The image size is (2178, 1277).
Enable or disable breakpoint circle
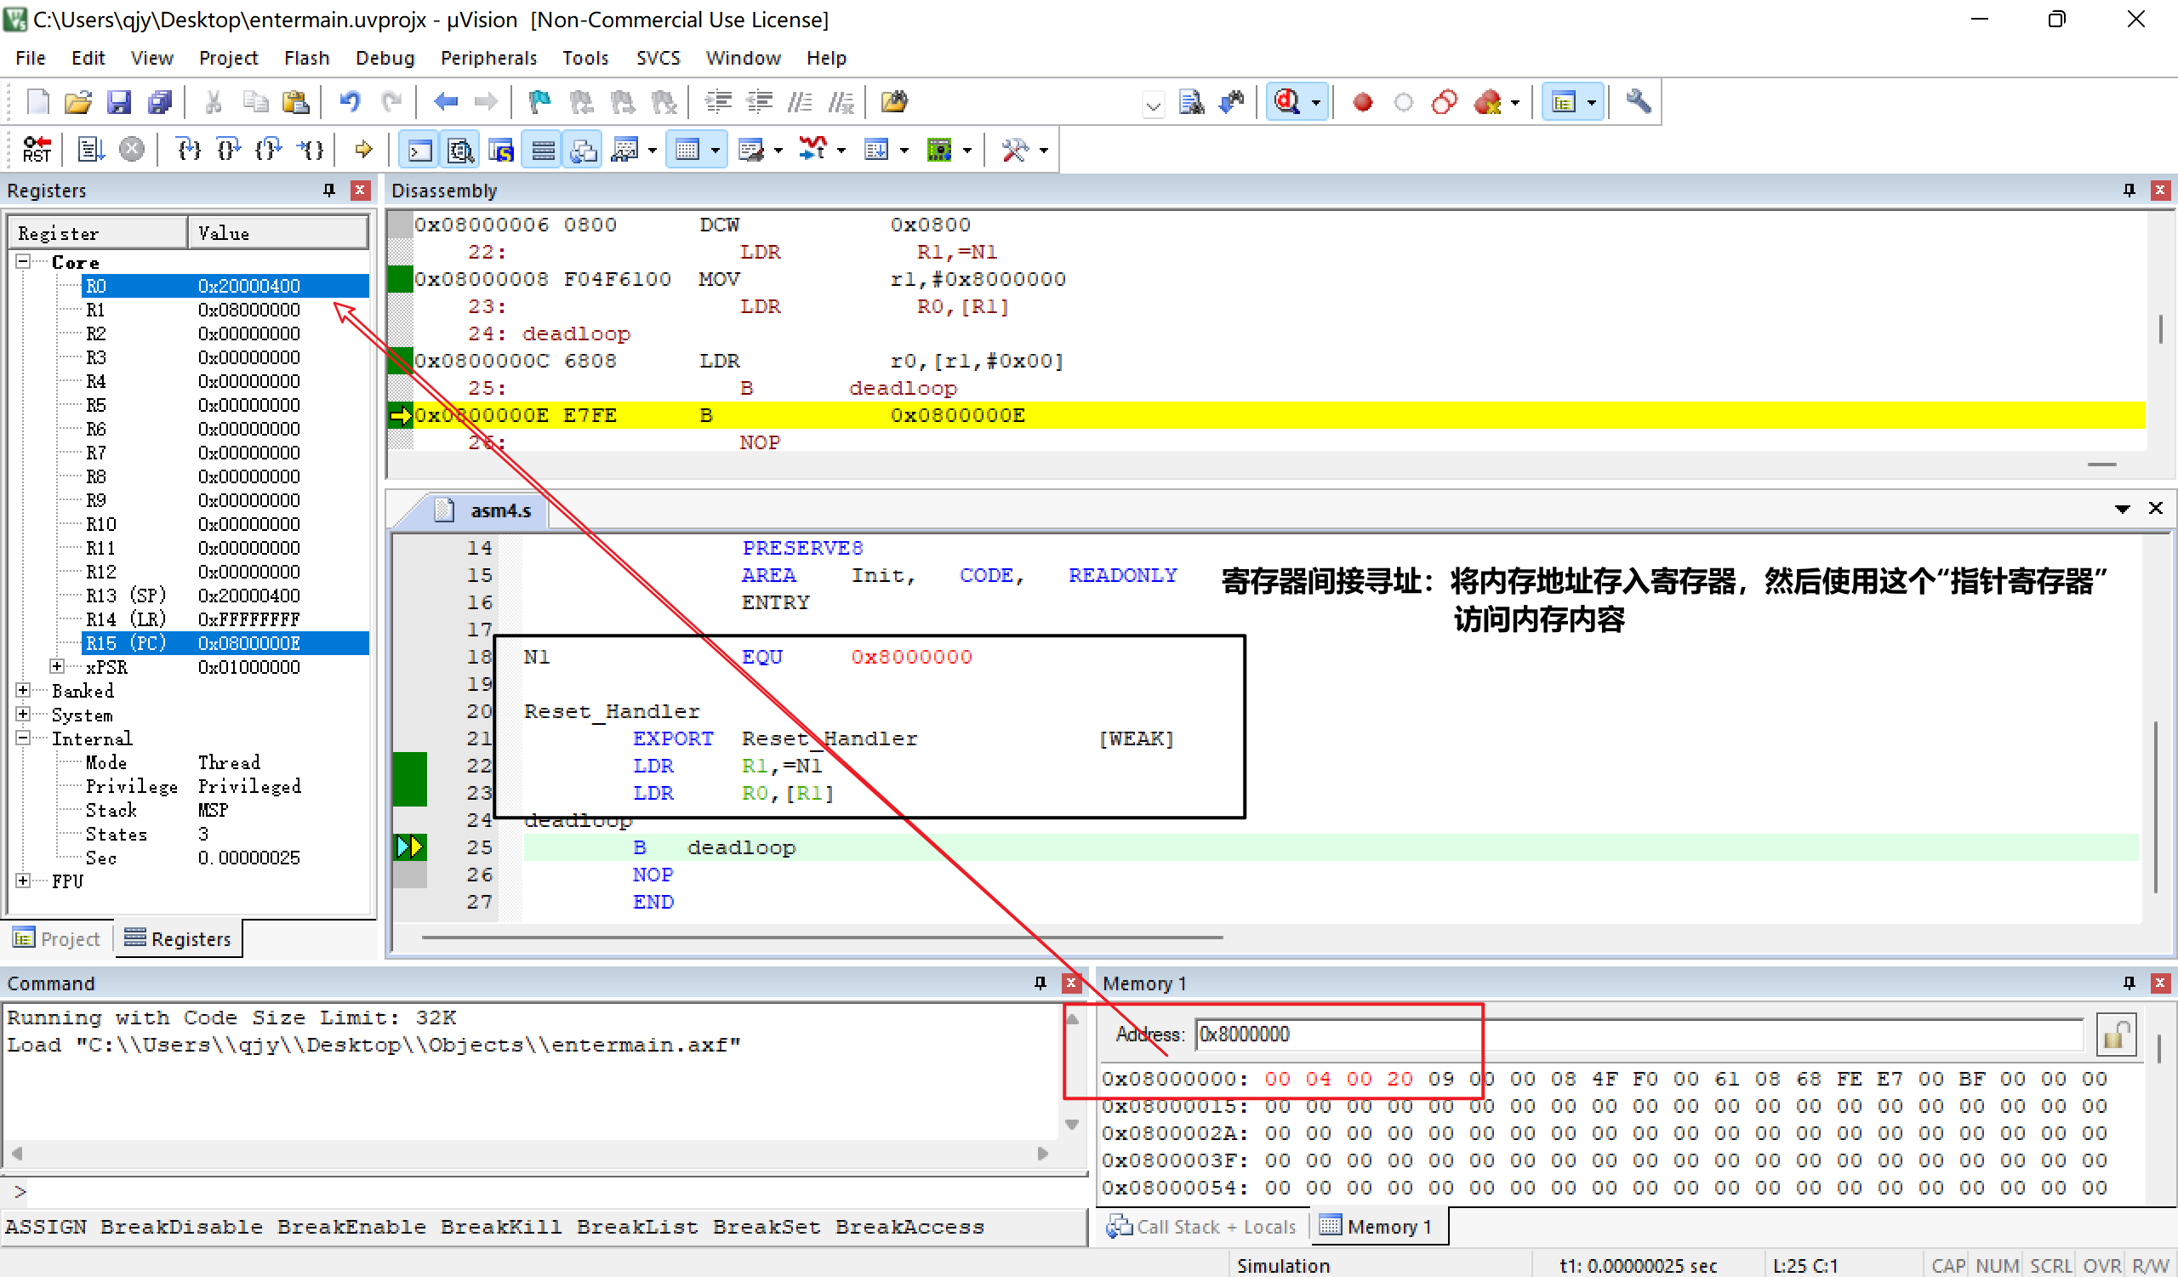1404,102
